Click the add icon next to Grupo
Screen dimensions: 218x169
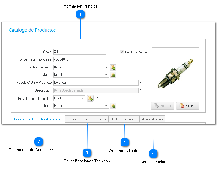[x=113, y=106]
